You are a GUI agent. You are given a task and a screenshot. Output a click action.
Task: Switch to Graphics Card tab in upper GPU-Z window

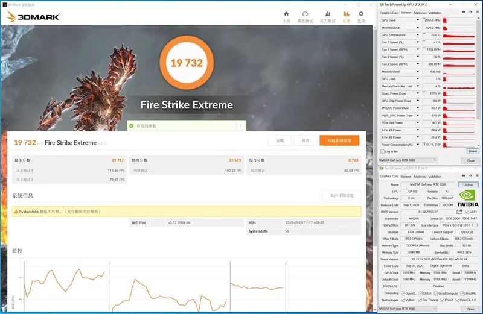pyautogui.click(x=389, y=13)
